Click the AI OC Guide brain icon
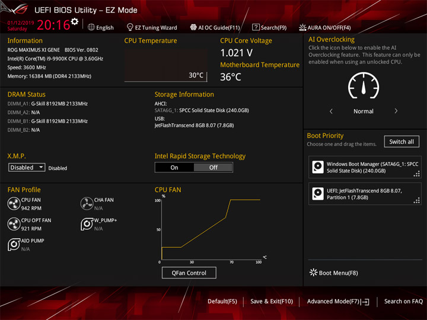 193,27
